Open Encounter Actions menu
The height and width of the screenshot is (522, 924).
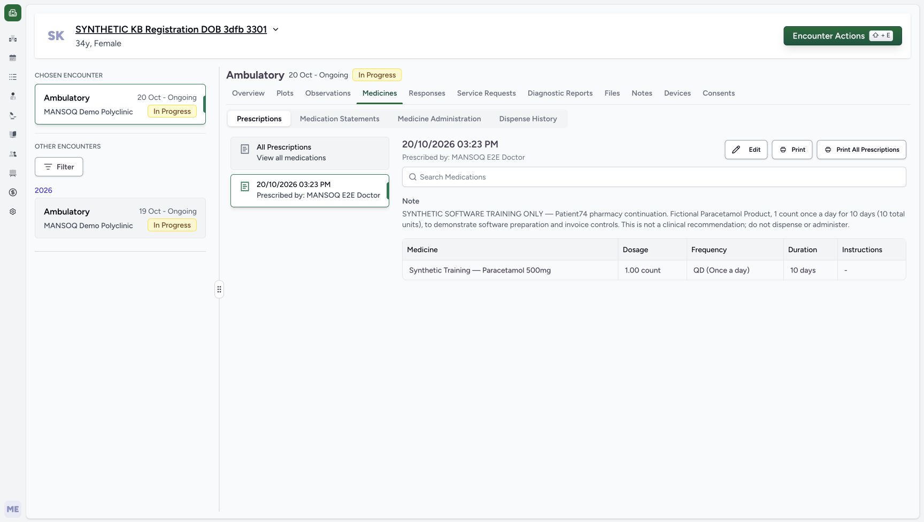tap(843, 36)
